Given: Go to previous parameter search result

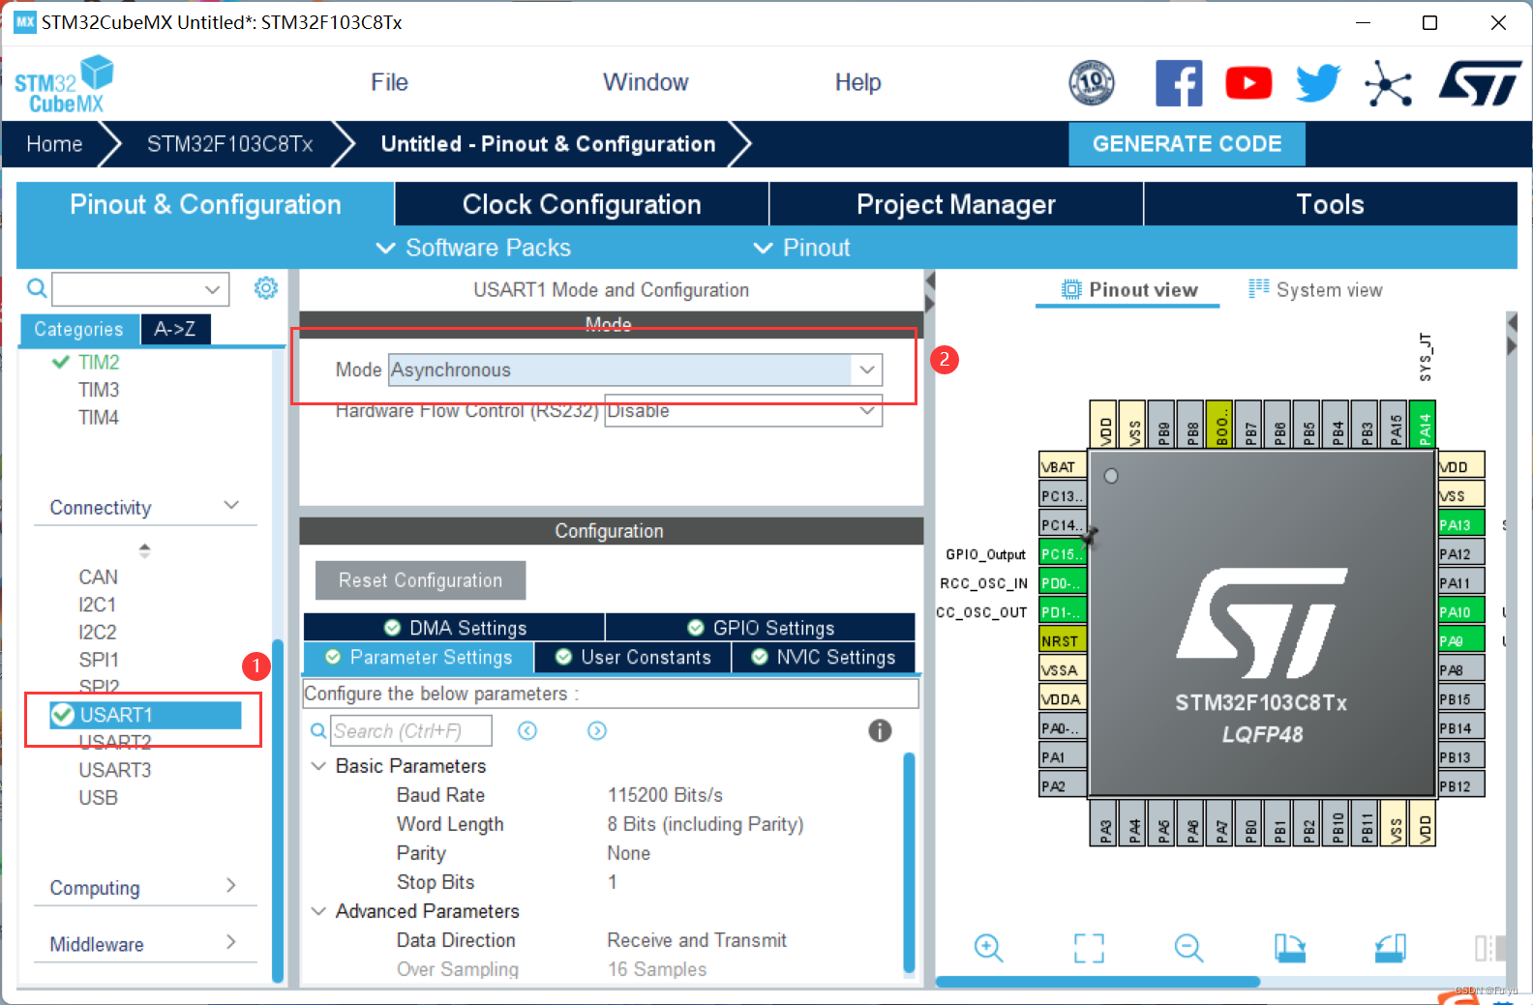Looking at the screenshot, I should (x=527, y=730).
